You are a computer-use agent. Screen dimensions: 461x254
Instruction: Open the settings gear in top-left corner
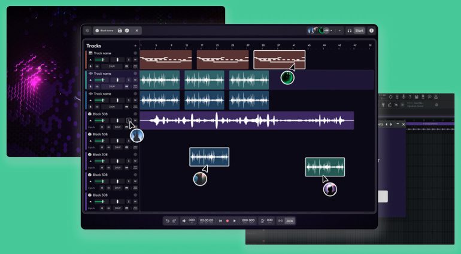point(87,30)
